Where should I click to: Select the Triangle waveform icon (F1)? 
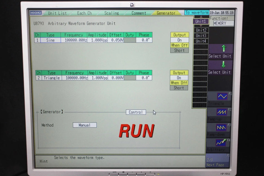[222, 96]
